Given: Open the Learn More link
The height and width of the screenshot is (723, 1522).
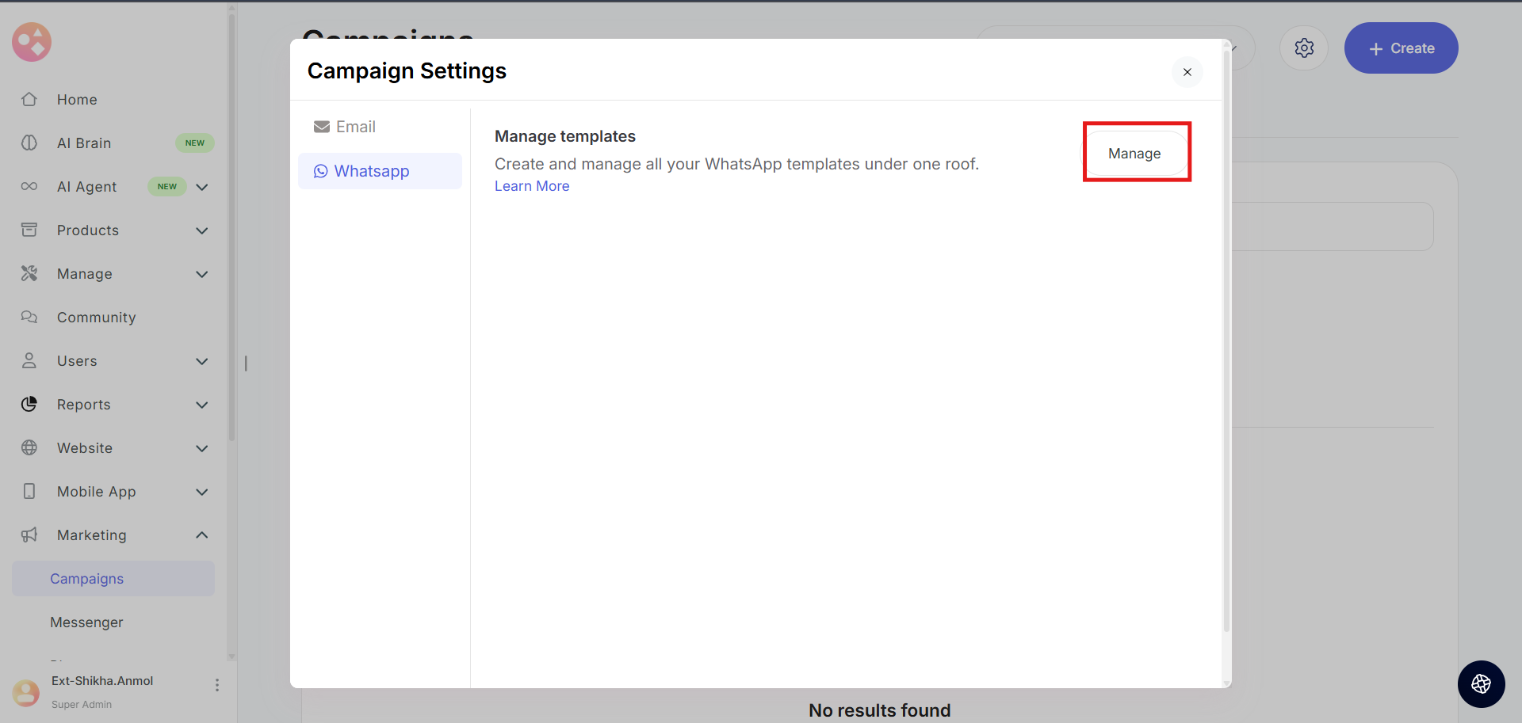Looking at the screenshot, I should [532, 186].
